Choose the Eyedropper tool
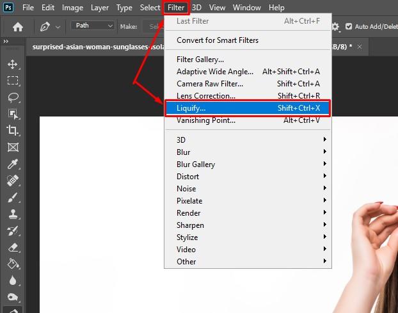Image resolution: width=398 pixels, height=313 pixels. click(x=13, y=164)
